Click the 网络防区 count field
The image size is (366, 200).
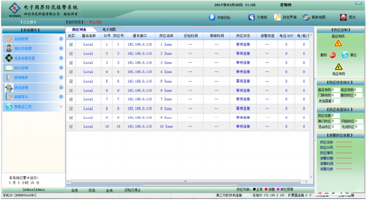coord(359,121)
